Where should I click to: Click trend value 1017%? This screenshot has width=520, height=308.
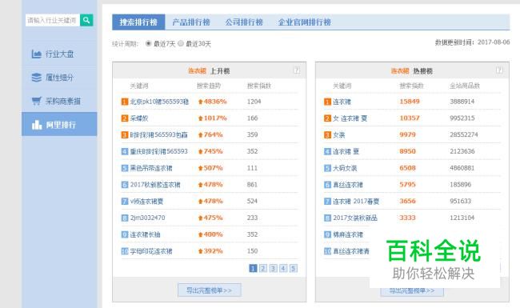[x=215, y=118]
